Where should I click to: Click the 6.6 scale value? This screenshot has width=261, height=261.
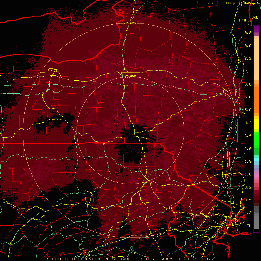(x=248, y=84)
